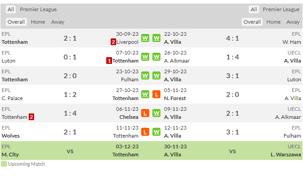Click Liverpool's red card indicator
The height and width of the screenshot is (176, 303).
[113, 42]
